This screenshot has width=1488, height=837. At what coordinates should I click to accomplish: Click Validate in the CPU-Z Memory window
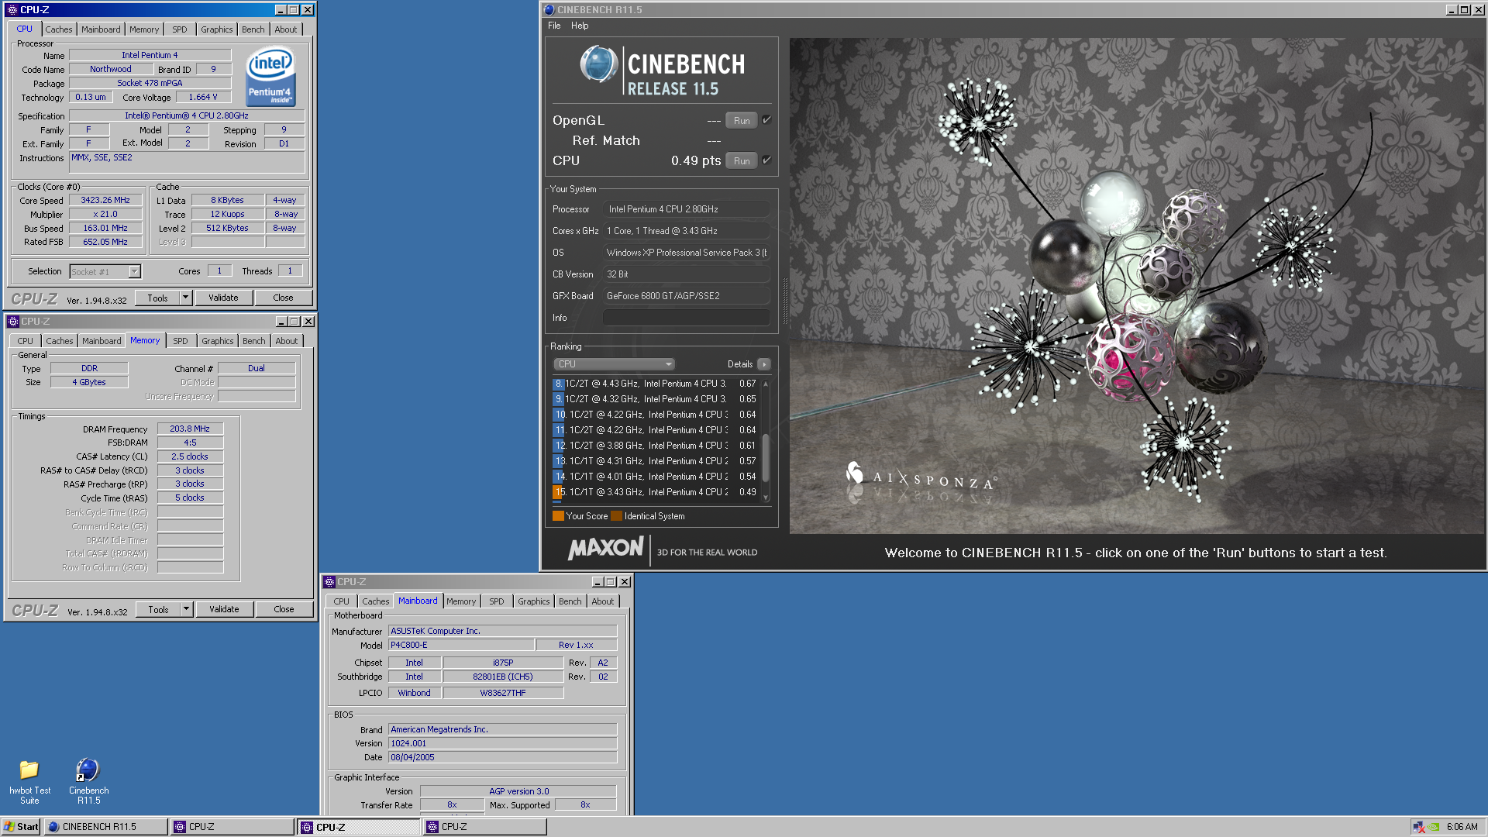[x=224, y=609]
